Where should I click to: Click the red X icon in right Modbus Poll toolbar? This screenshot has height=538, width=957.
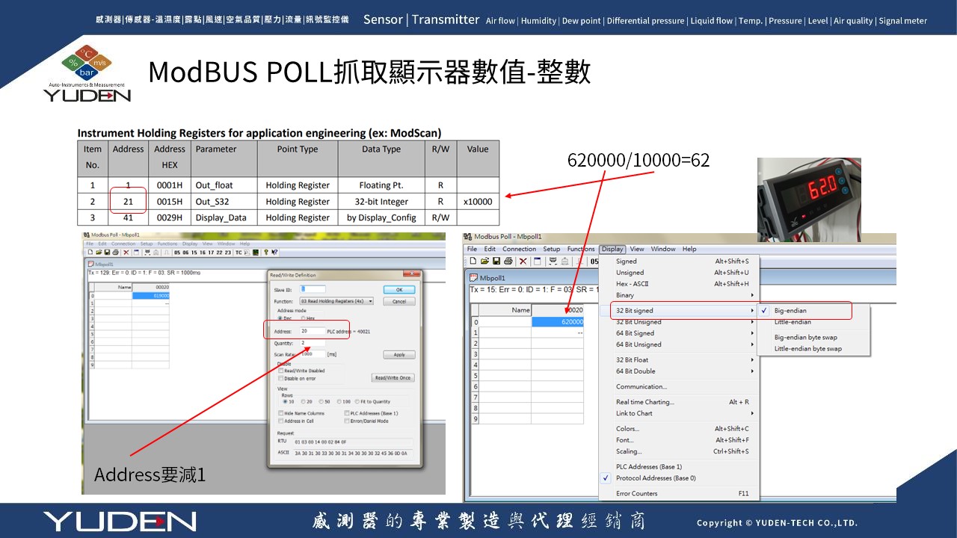[x=523, y=262]
